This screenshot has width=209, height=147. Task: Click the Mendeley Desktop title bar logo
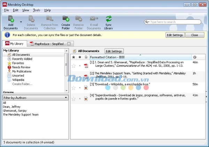point(5,5)
